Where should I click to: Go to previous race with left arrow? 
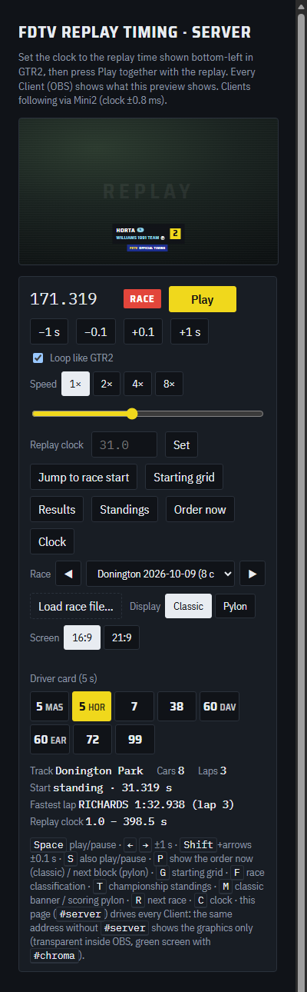pos(68,574)
